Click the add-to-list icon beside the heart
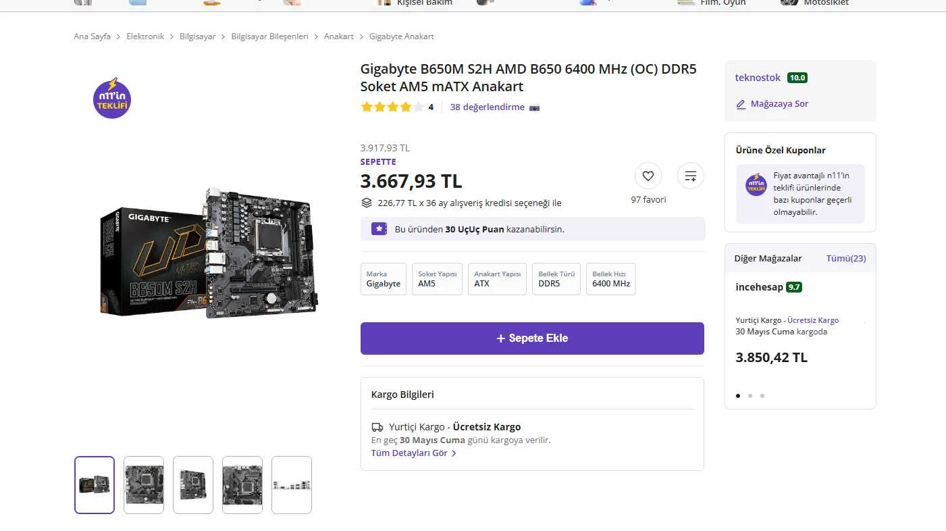Screen dimensions: 946x531 point(690,176)
